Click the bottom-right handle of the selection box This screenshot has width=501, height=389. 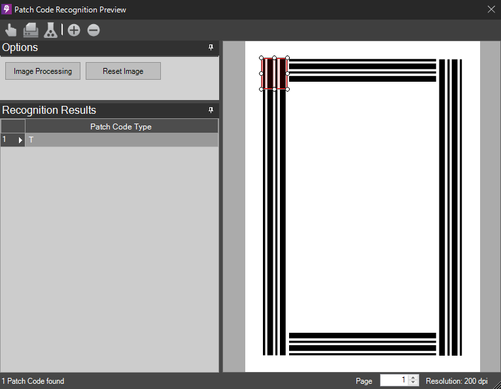[288, 90]
